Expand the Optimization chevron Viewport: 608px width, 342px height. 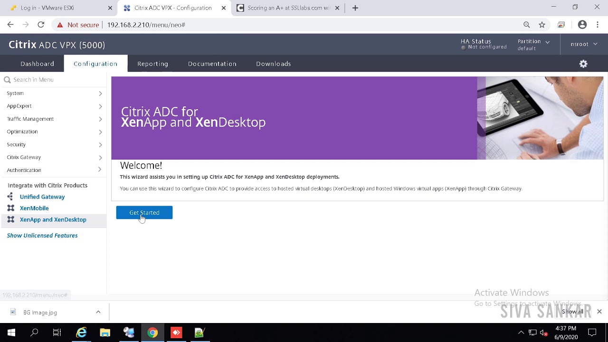[x=100, y=132]
